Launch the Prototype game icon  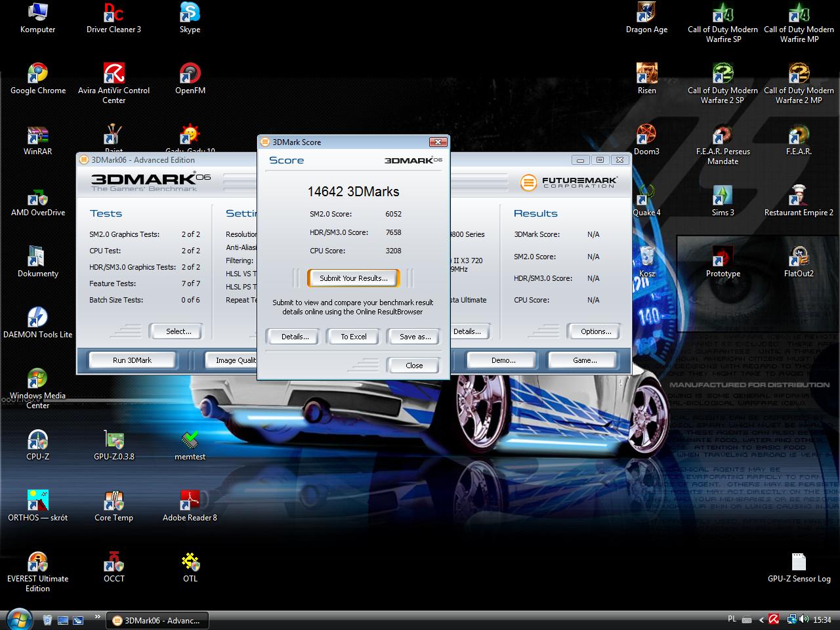coord(723,262)
